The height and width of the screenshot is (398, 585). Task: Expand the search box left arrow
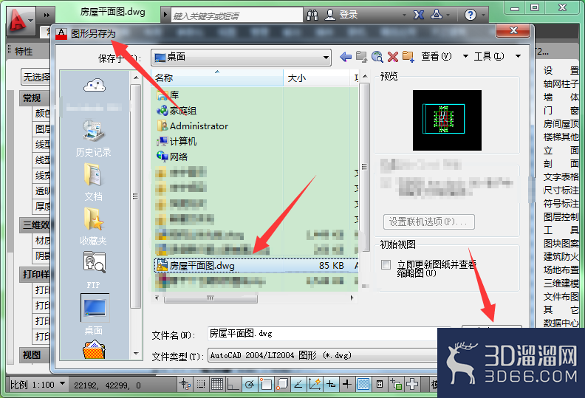pos(165,16)
